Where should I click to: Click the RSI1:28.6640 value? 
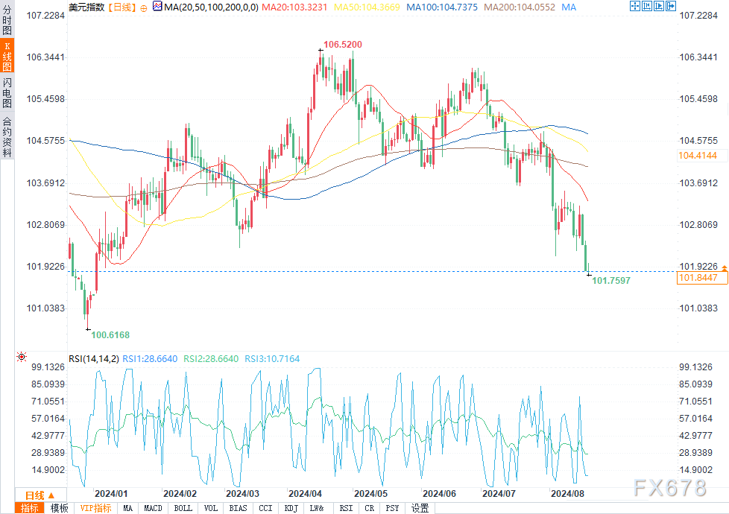click(150, 359)
